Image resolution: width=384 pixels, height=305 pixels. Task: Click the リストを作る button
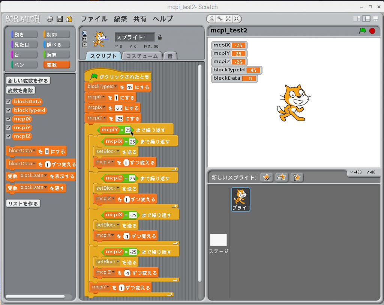click(23, 204)
